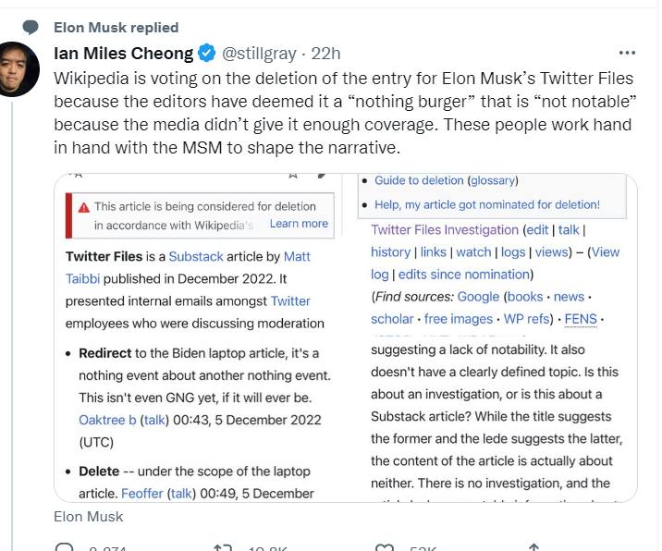
Task: Click the "22h" tweet timestamp
Action: [325, 53]
